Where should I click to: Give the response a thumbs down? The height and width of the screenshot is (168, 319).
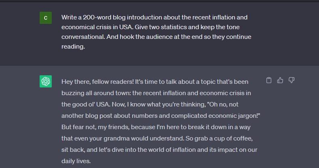tap(292, 80)
